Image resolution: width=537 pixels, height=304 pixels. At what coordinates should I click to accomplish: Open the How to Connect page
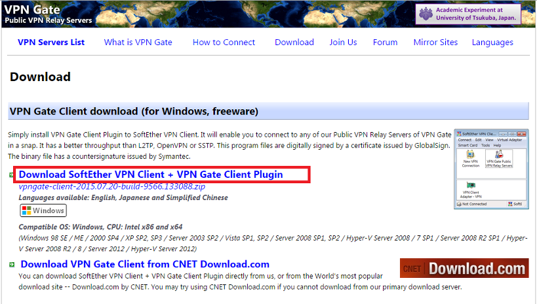coord(224,42)
